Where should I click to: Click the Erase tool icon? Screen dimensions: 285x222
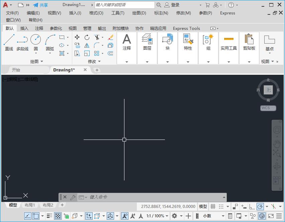coord(110,37)
